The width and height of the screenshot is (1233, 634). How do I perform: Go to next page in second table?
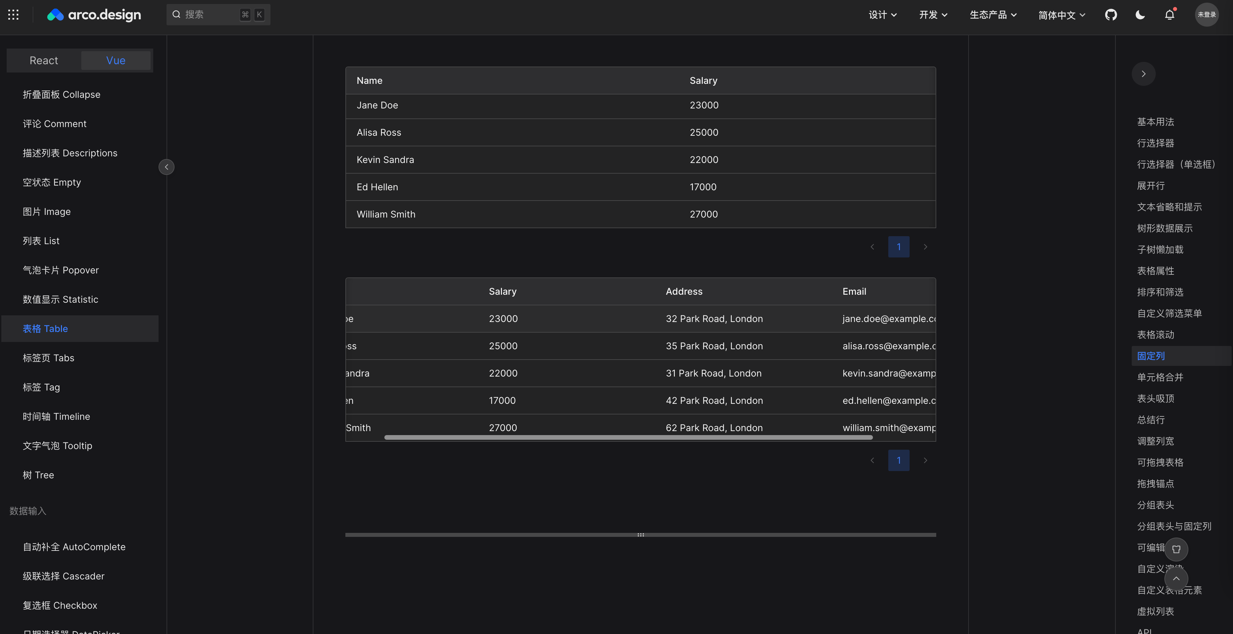(x=925, y=460)
